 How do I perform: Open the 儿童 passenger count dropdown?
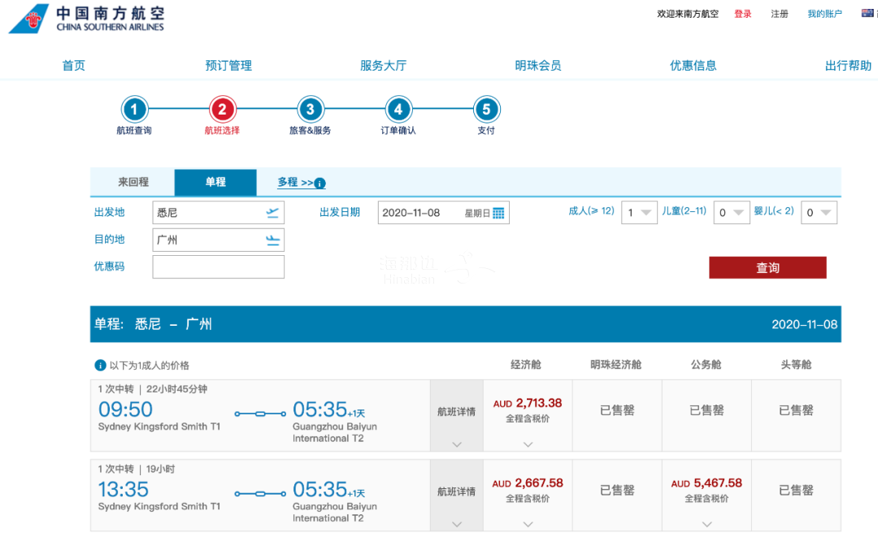(732, 213)
